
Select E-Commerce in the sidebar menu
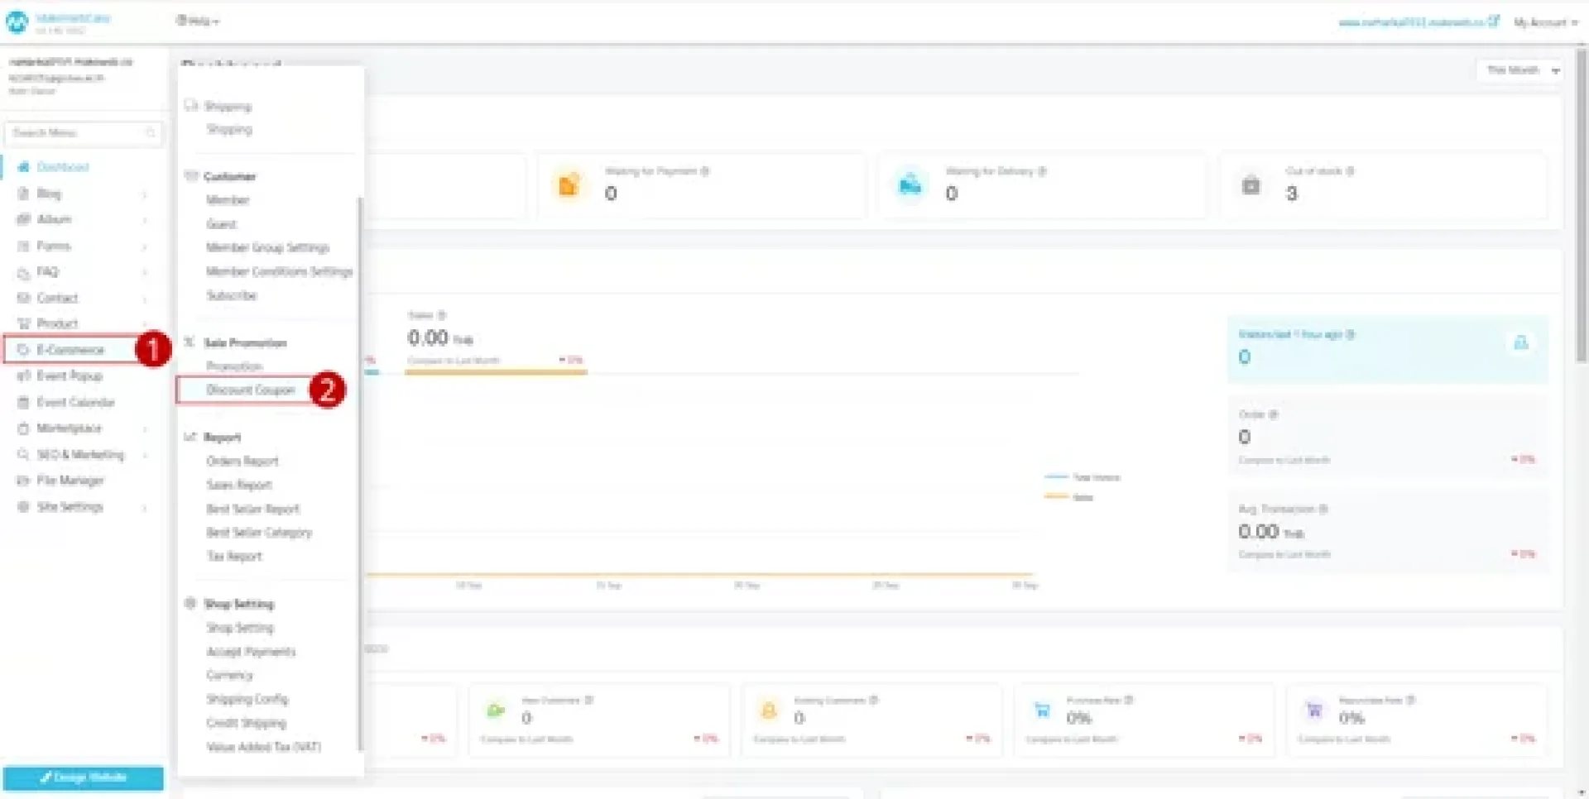tap(70, 350)
